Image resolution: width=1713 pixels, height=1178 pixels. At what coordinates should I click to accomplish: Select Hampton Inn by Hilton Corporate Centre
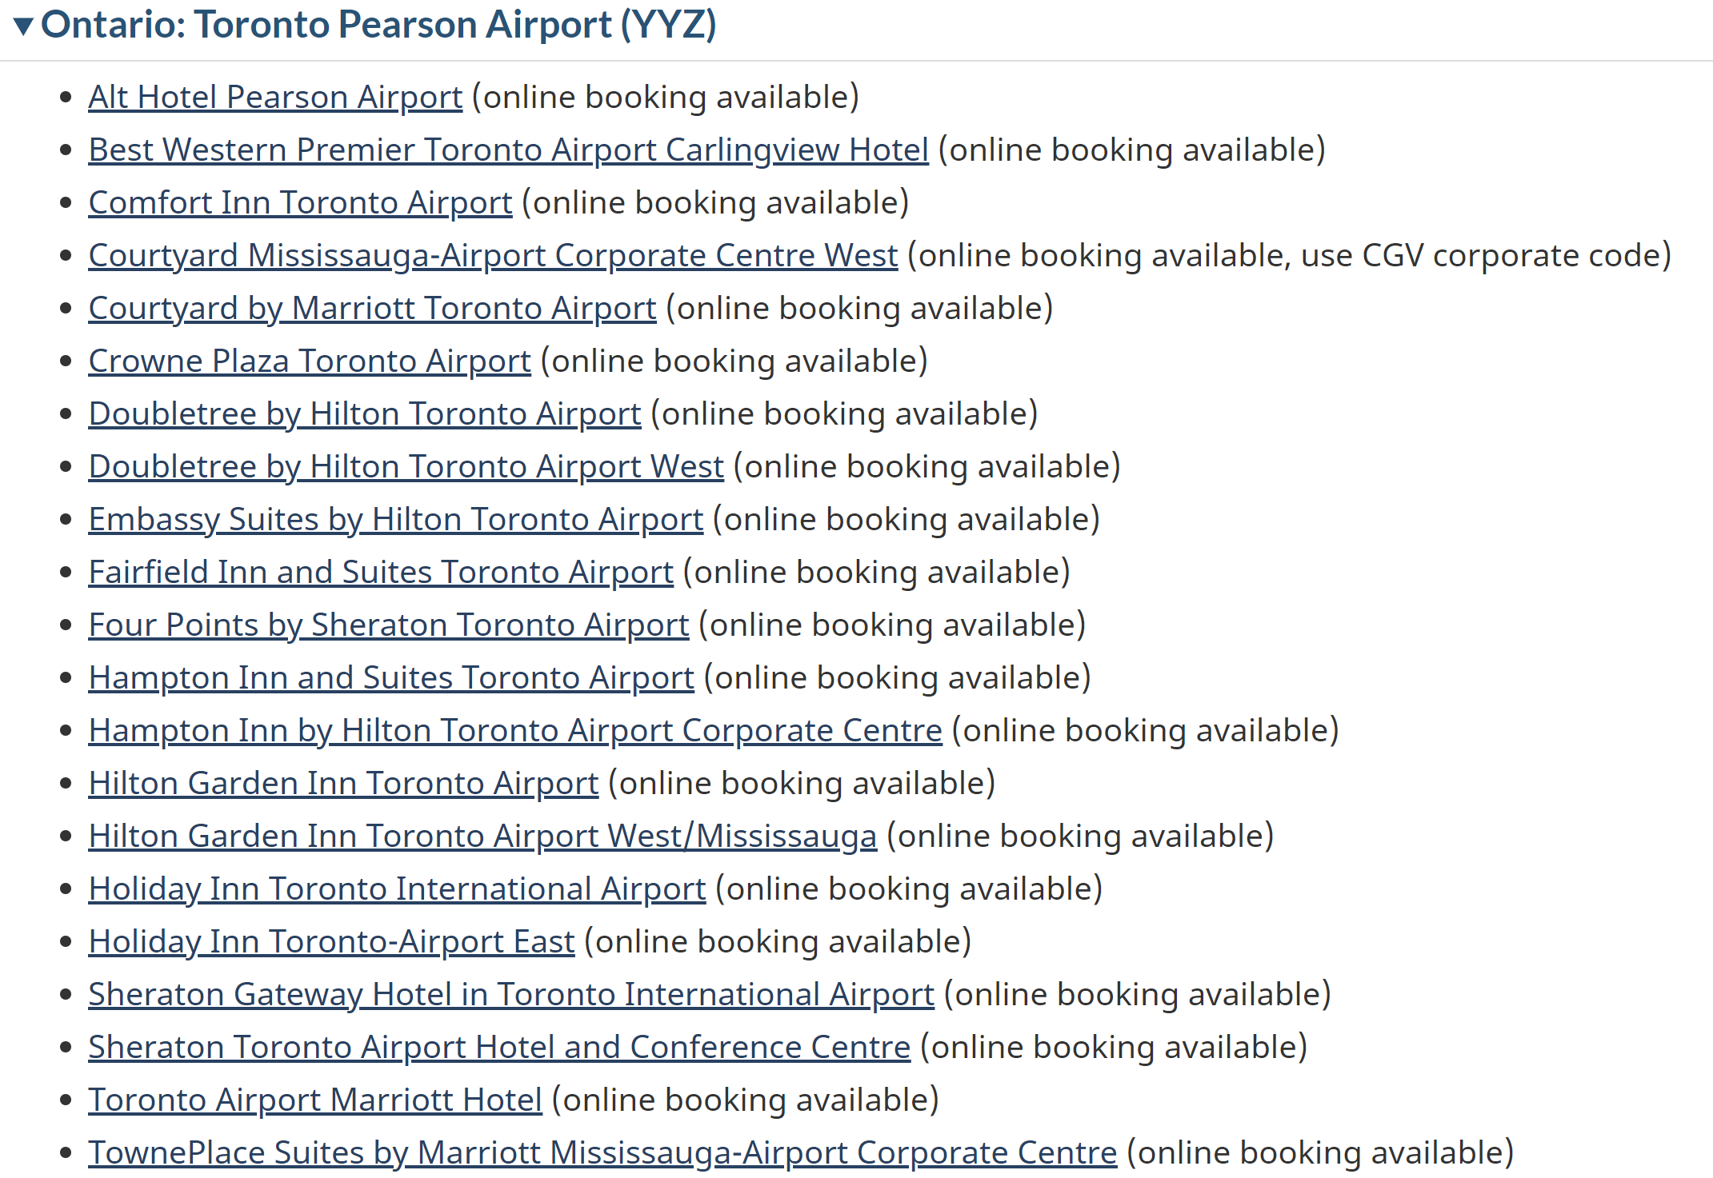pyautogui.click(x=515, y=731)
